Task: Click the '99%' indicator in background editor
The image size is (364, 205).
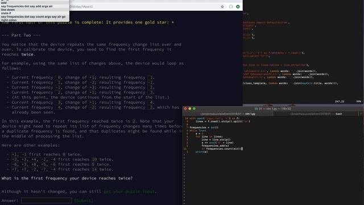Action: point(359,101)
